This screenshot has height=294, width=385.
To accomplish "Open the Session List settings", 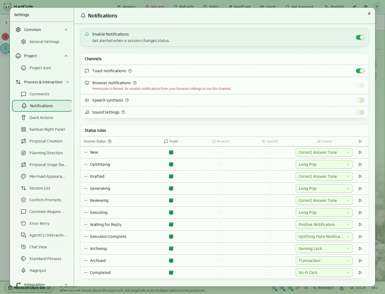I will (42, 188).
